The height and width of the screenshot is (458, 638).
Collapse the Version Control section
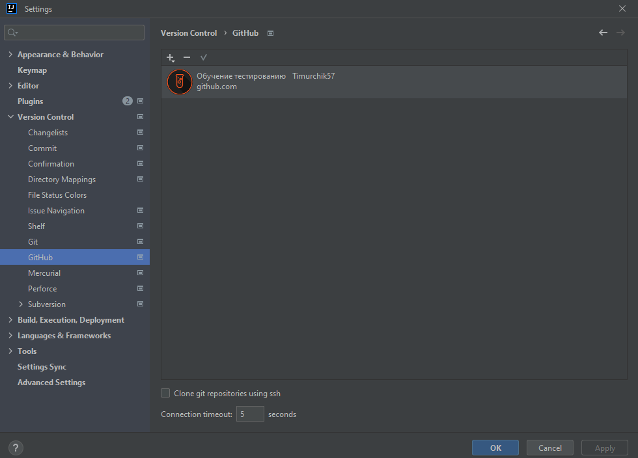(10, 116)
